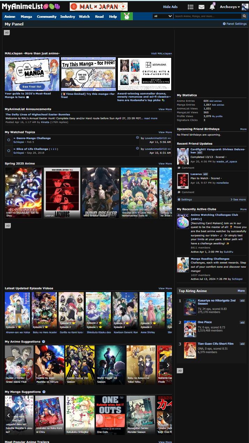Click 'See final list' button on manga banner
Screen dimensions: 249x443
click(x=32, y=86)
